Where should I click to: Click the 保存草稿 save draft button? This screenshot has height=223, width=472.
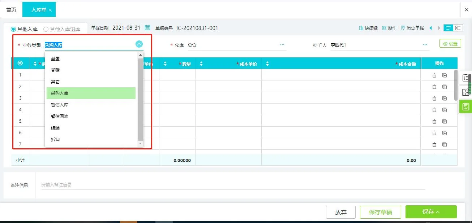[381, 212]
